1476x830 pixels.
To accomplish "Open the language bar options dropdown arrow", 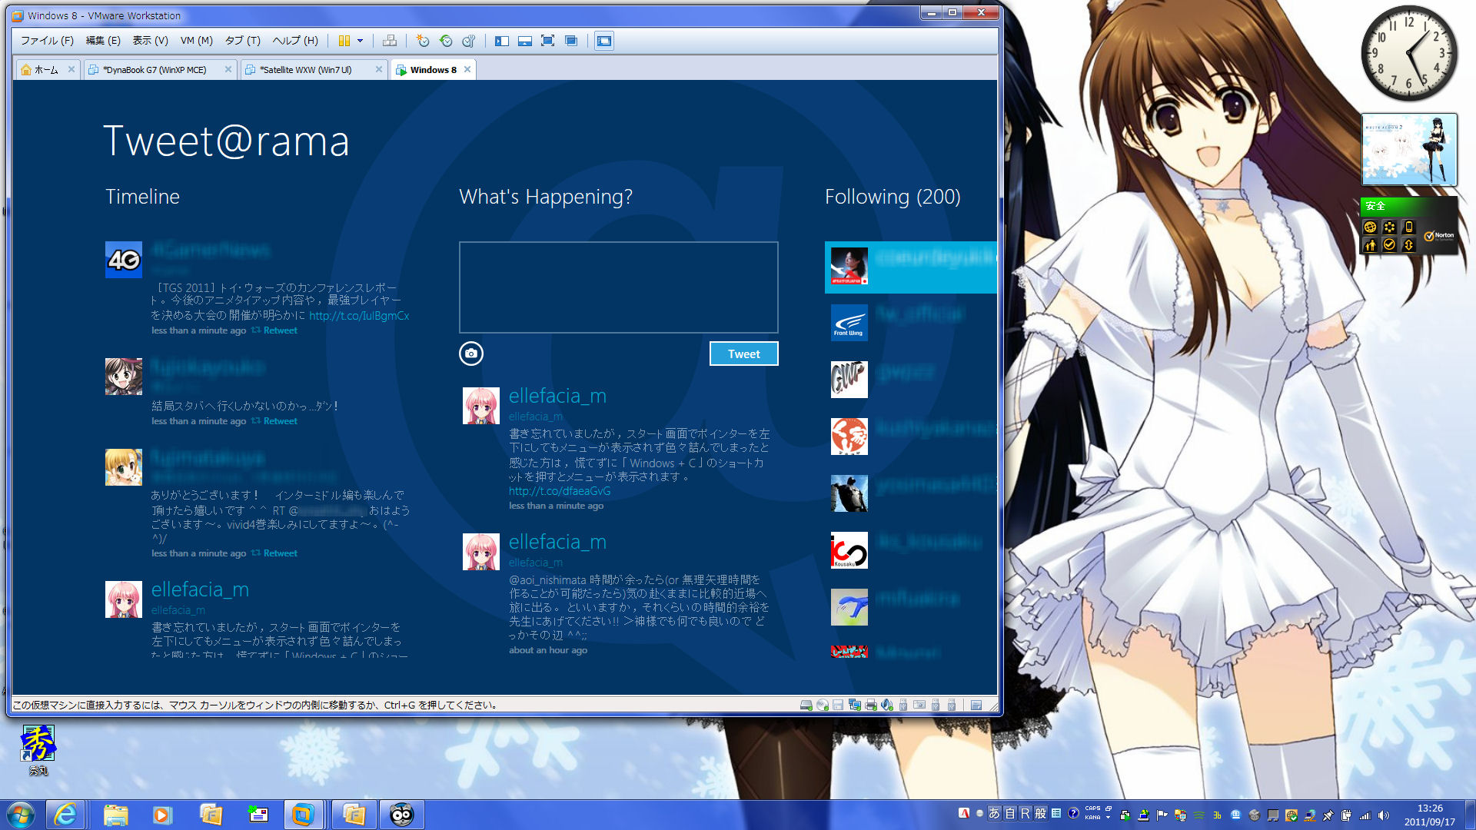I will pyautogui.click(x=1109, y=818).
